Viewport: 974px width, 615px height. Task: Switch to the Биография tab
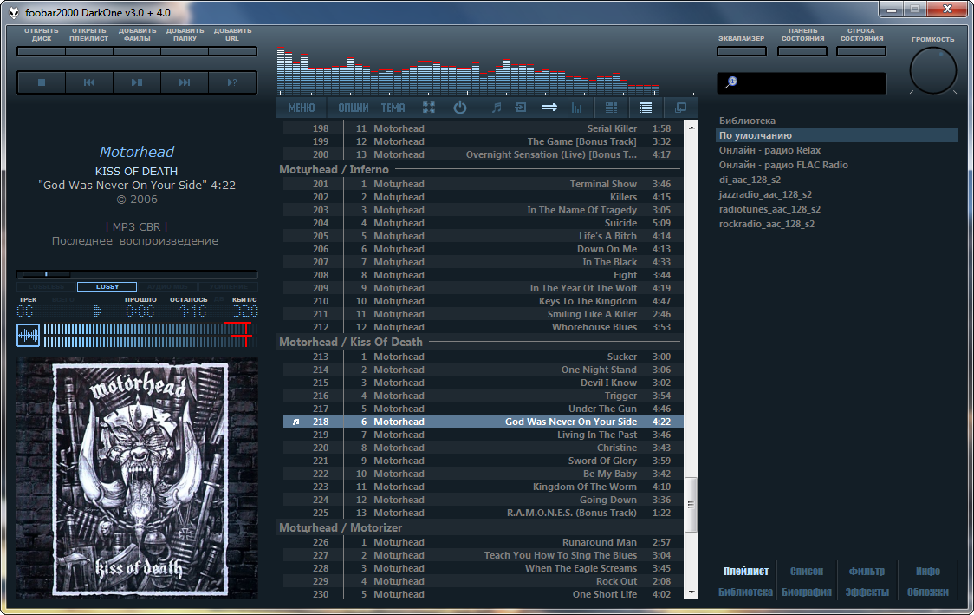point(806,592)
